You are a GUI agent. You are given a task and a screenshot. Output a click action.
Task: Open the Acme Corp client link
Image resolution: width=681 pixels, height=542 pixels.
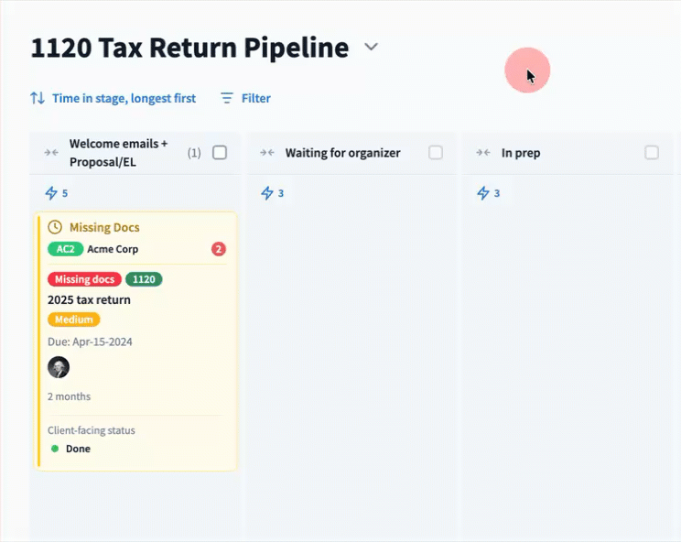113,249
